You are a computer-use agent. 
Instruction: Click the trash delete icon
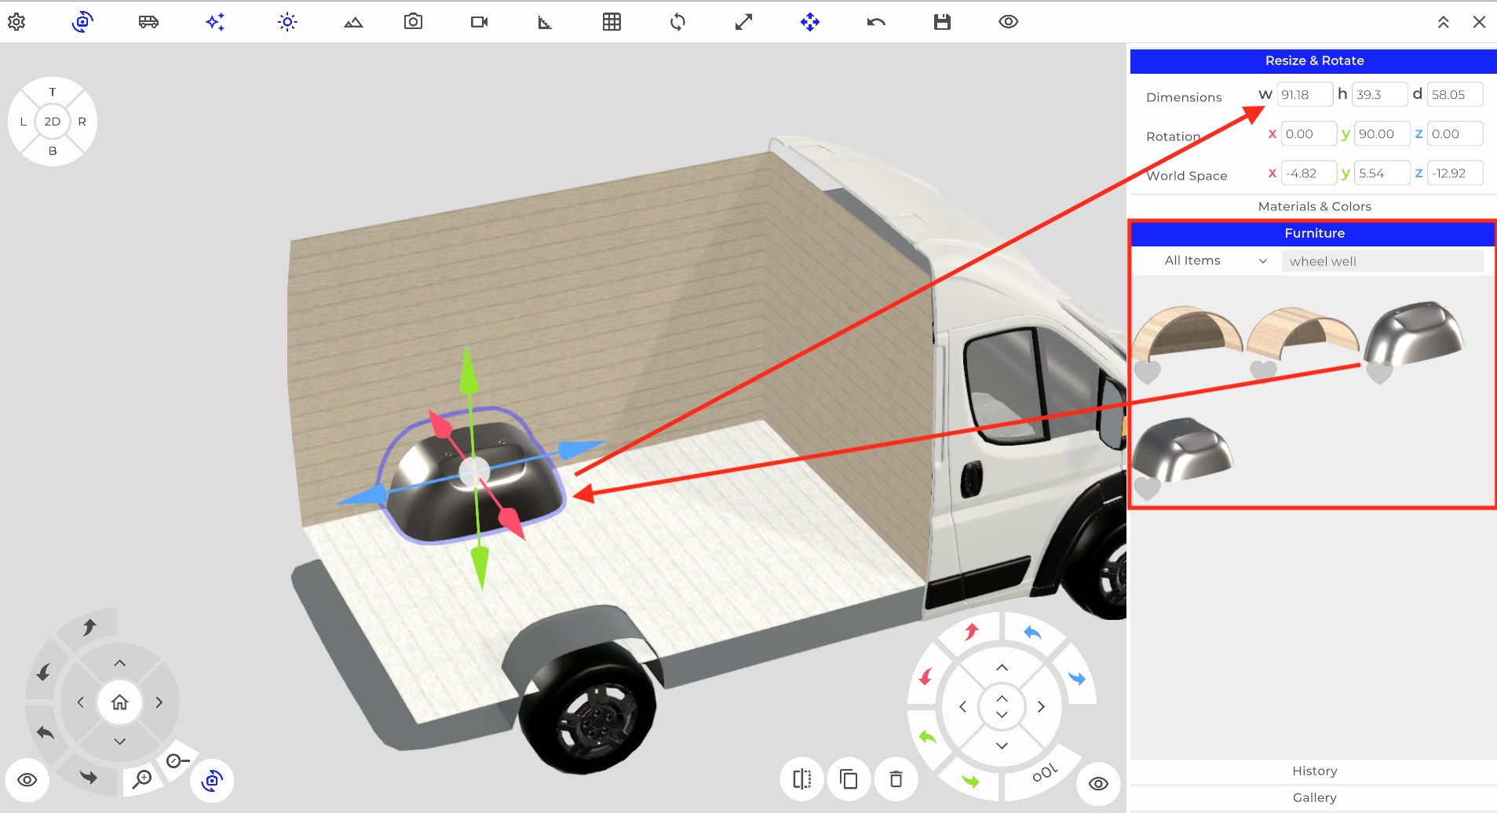pos(896,779)
